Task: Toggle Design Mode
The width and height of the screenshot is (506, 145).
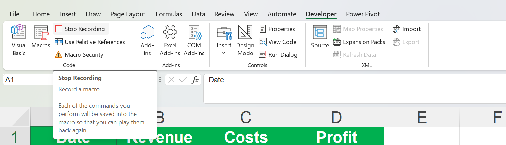Action: [x=245, y=40]
